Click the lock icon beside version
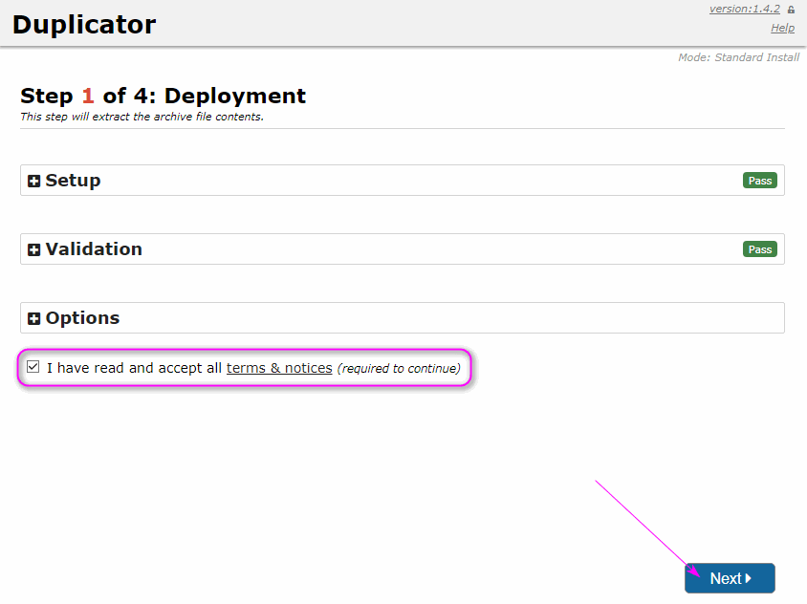This screenshot has width=807, height=604. tap(791, 10)
